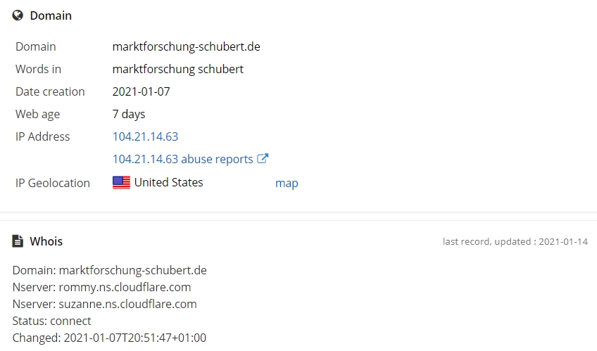Screen dimensions: 597x351
Task: Click the date creation value 2021-01-07
Action: [141, 91]
